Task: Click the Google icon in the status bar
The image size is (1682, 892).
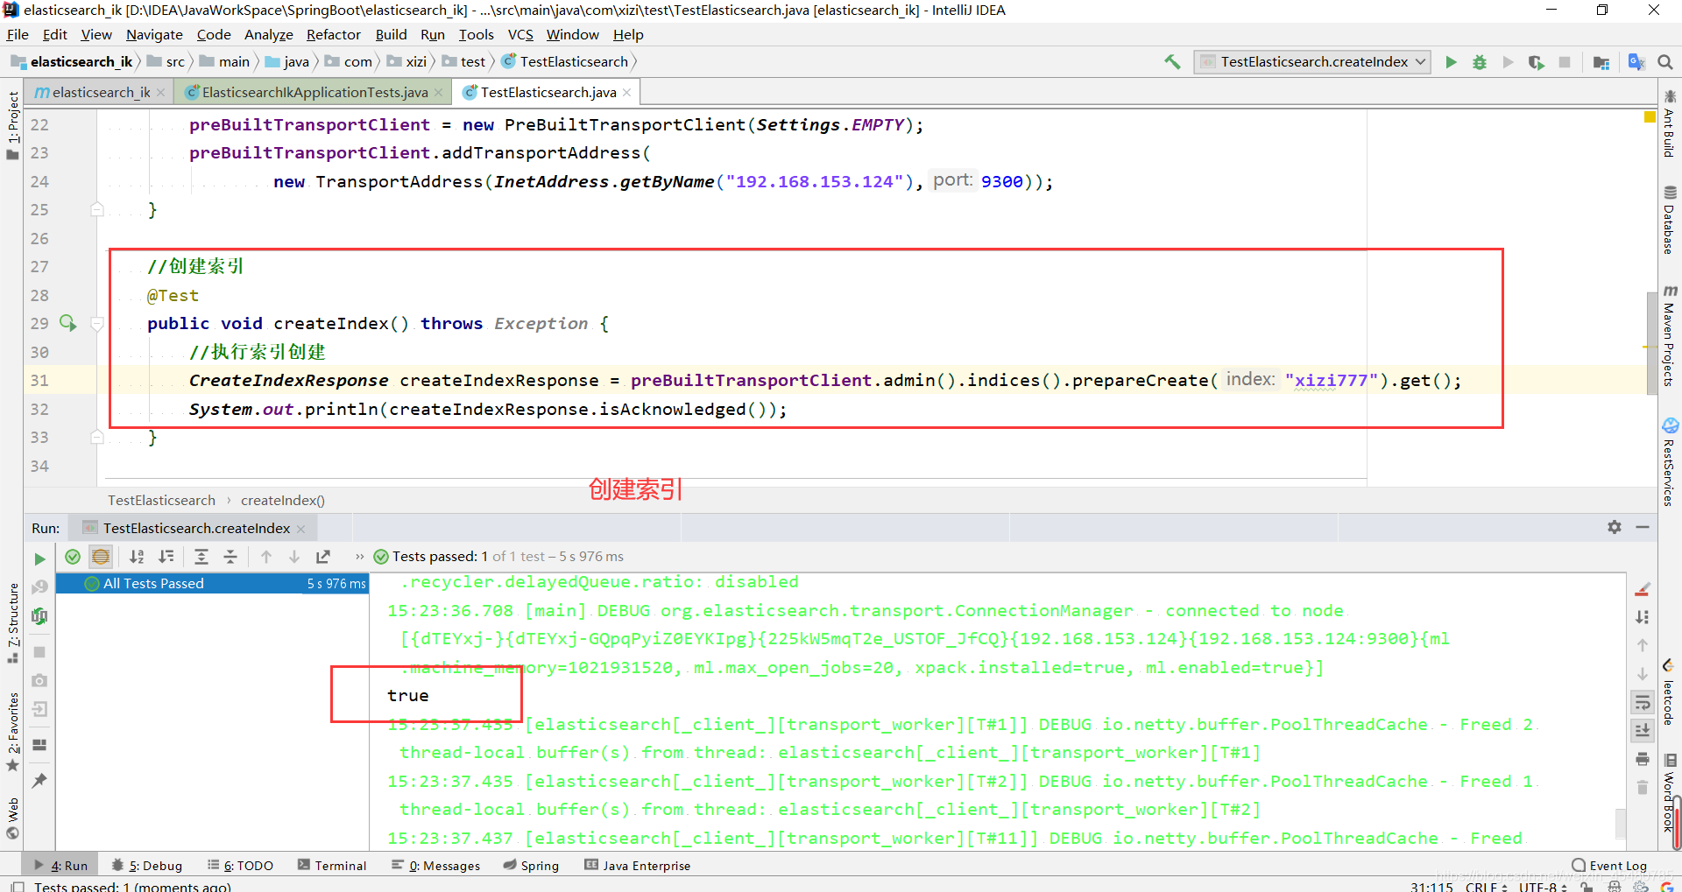Action: click(1666, 887)
